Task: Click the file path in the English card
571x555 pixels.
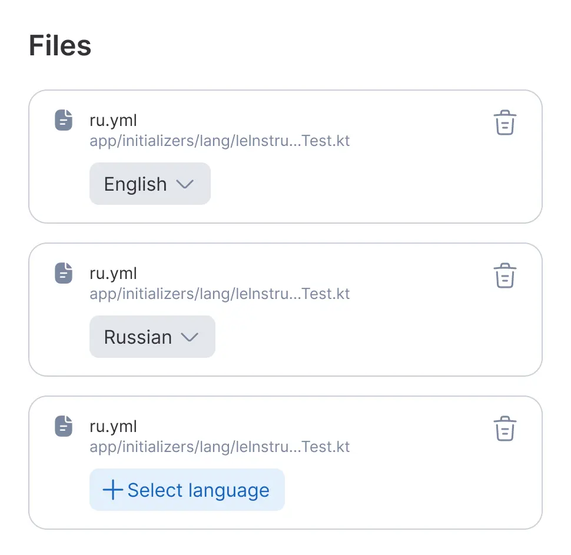Action: 220,141
